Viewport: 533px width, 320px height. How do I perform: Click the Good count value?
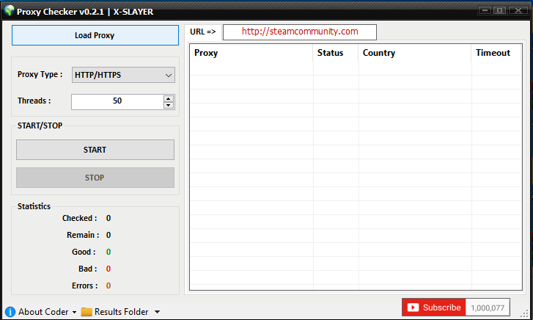point(109,252)
